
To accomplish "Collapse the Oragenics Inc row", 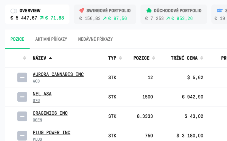I will (22, 116).
